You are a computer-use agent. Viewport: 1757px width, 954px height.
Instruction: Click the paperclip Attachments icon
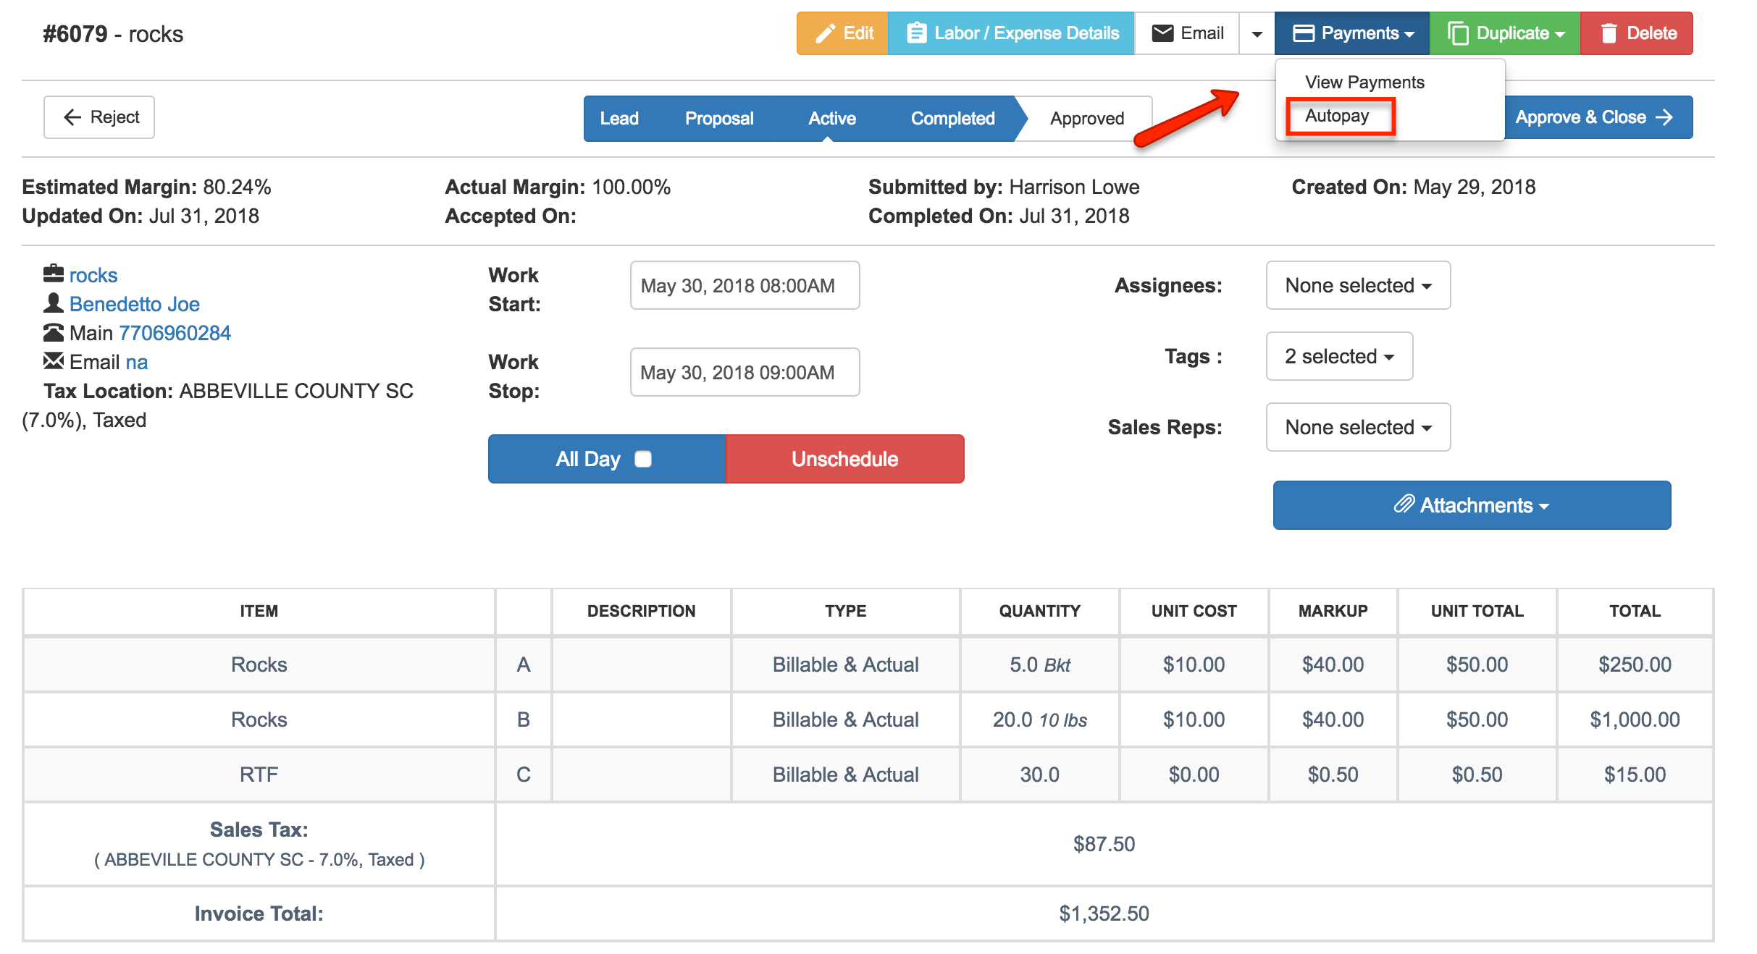point(1404,505)
